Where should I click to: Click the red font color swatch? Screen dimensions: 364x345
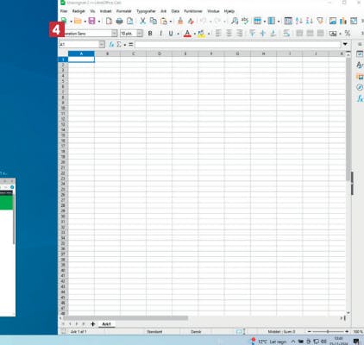pyautogui.click(x=187, y=34)
